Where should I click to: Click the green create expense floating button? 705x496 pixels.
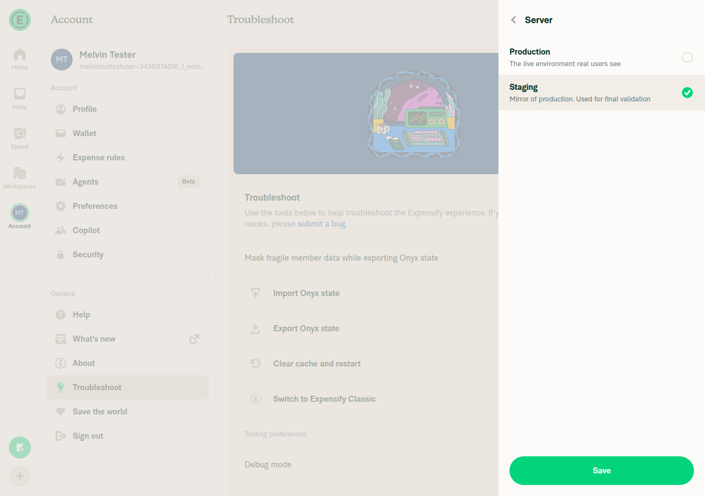point(20,448)
